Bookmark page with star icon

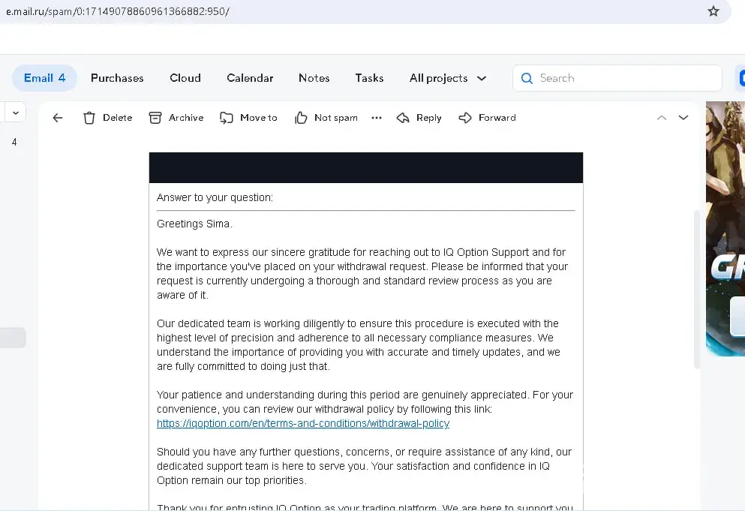click(x=713, y=11)
